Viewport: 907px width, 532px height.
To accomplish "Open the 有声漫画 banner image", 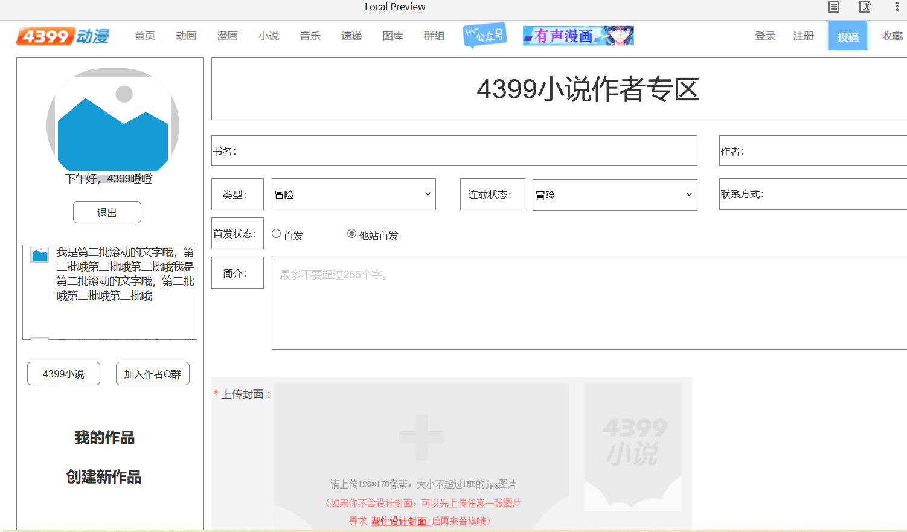I will pyautogui.click(x=578, y=36).
